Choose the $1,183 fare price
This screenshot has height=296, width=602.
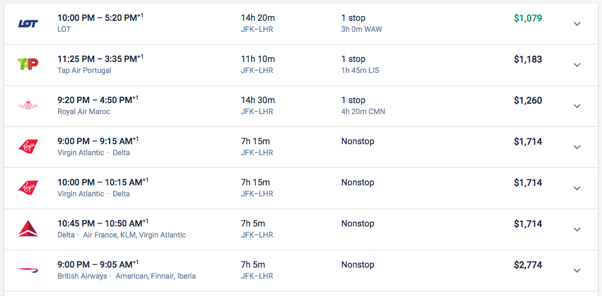point(527,59)
